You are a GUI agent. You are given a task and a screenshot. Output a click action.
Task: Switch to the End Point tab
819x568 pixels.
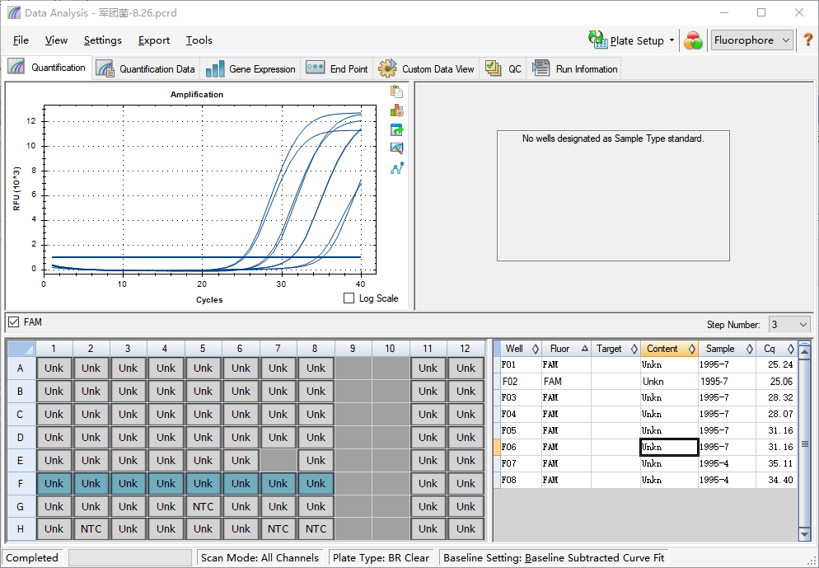point(336,69)
